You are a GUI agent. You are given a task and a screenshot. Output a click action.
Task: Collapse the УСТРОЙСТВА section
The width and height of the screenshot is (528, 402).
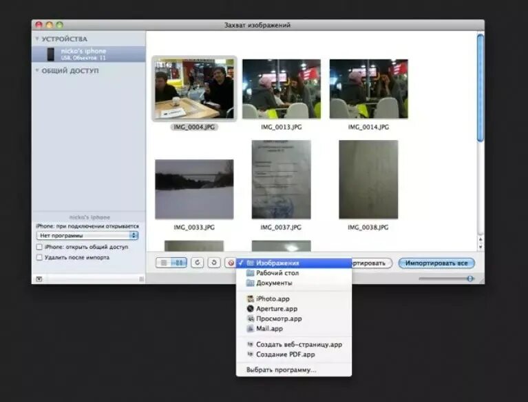[x=37, y=39]
